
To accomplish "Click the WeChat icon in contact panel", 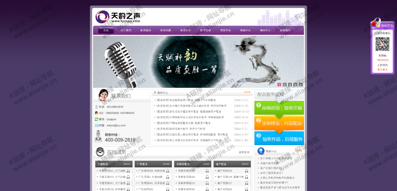I will tap(96, 119).
